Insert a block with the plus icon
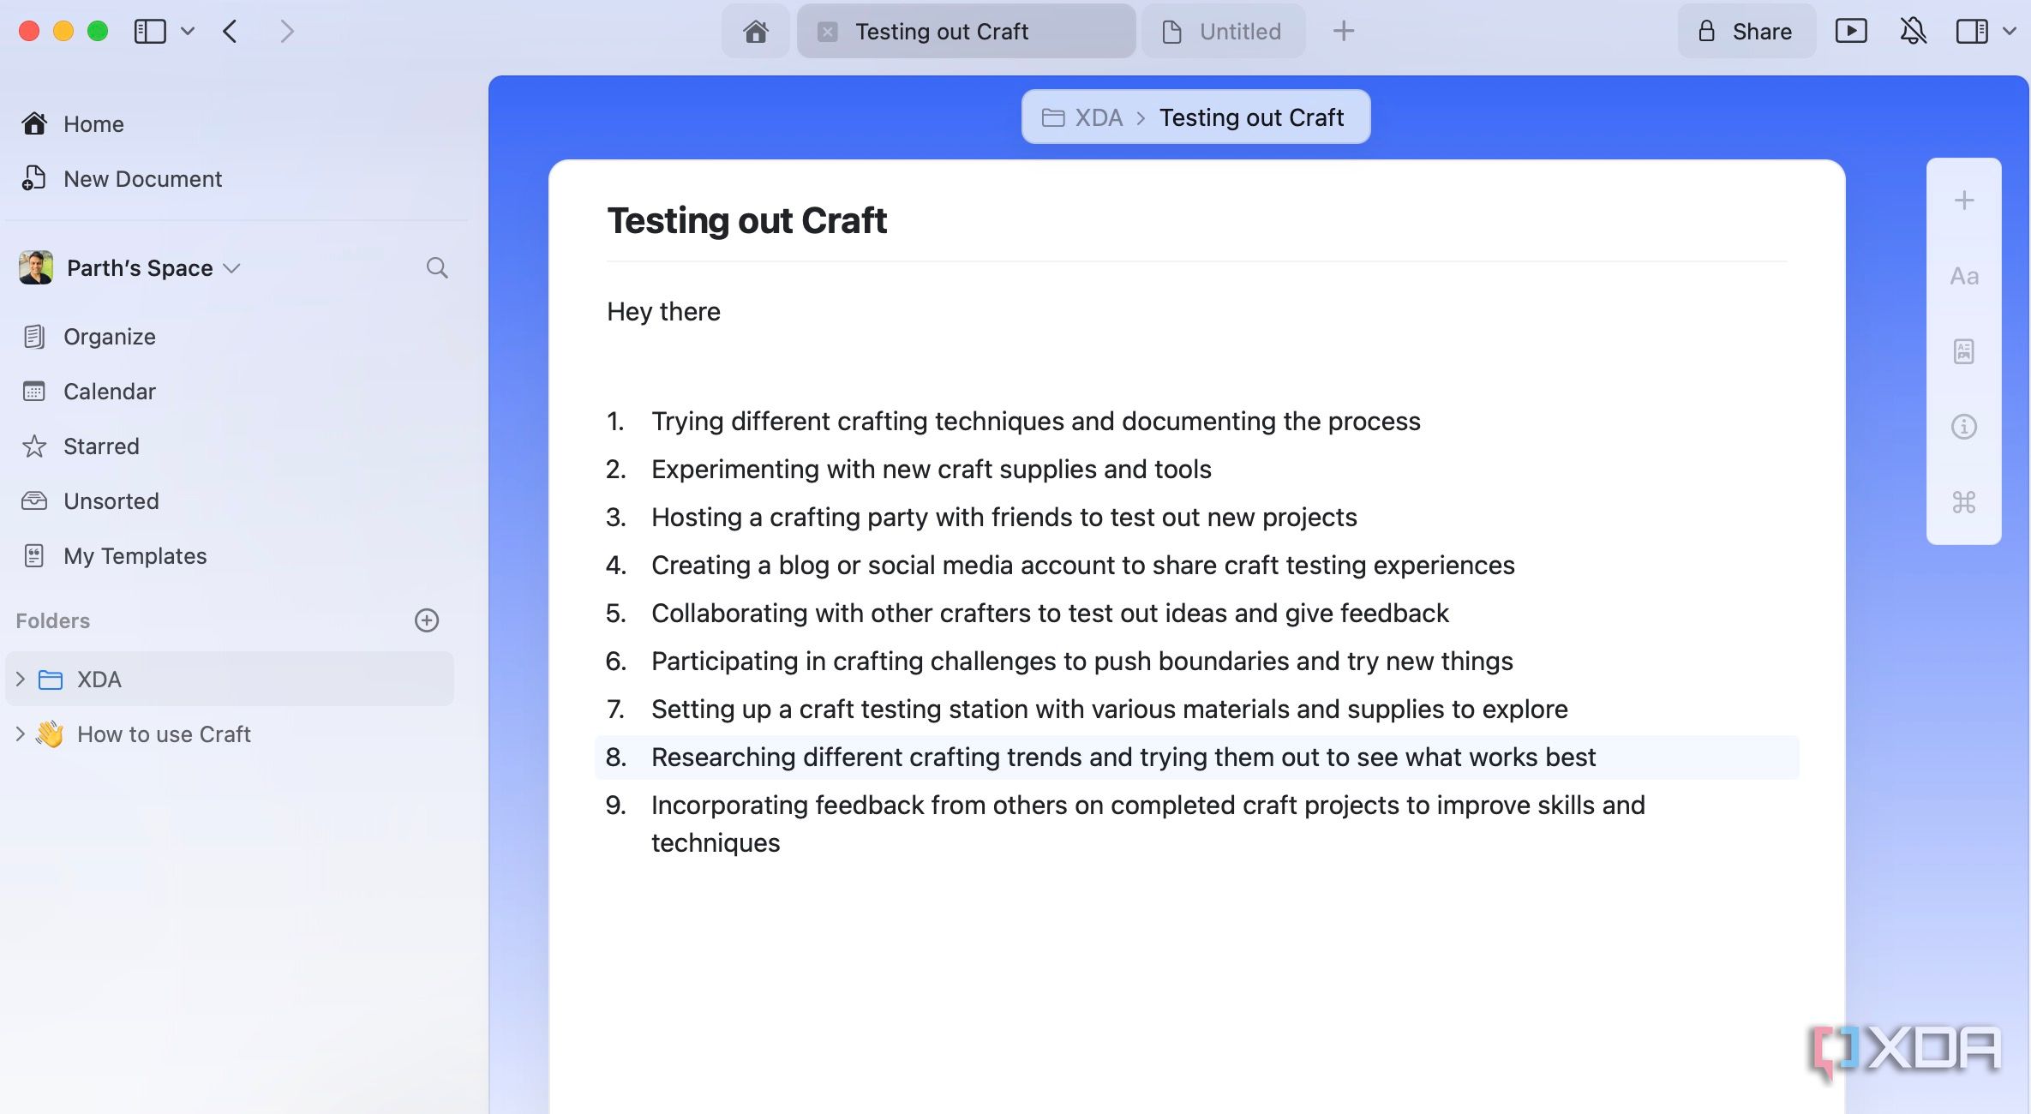The image size is (2031, 1114). coord(1964,201)
